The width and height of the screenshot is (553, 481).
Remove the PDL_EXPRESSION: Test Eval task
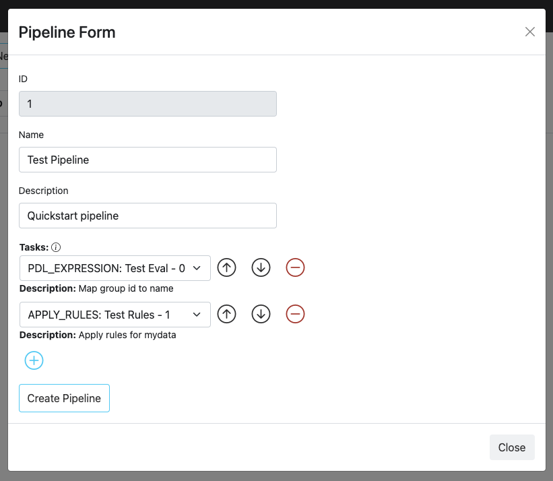coord(295,267)
